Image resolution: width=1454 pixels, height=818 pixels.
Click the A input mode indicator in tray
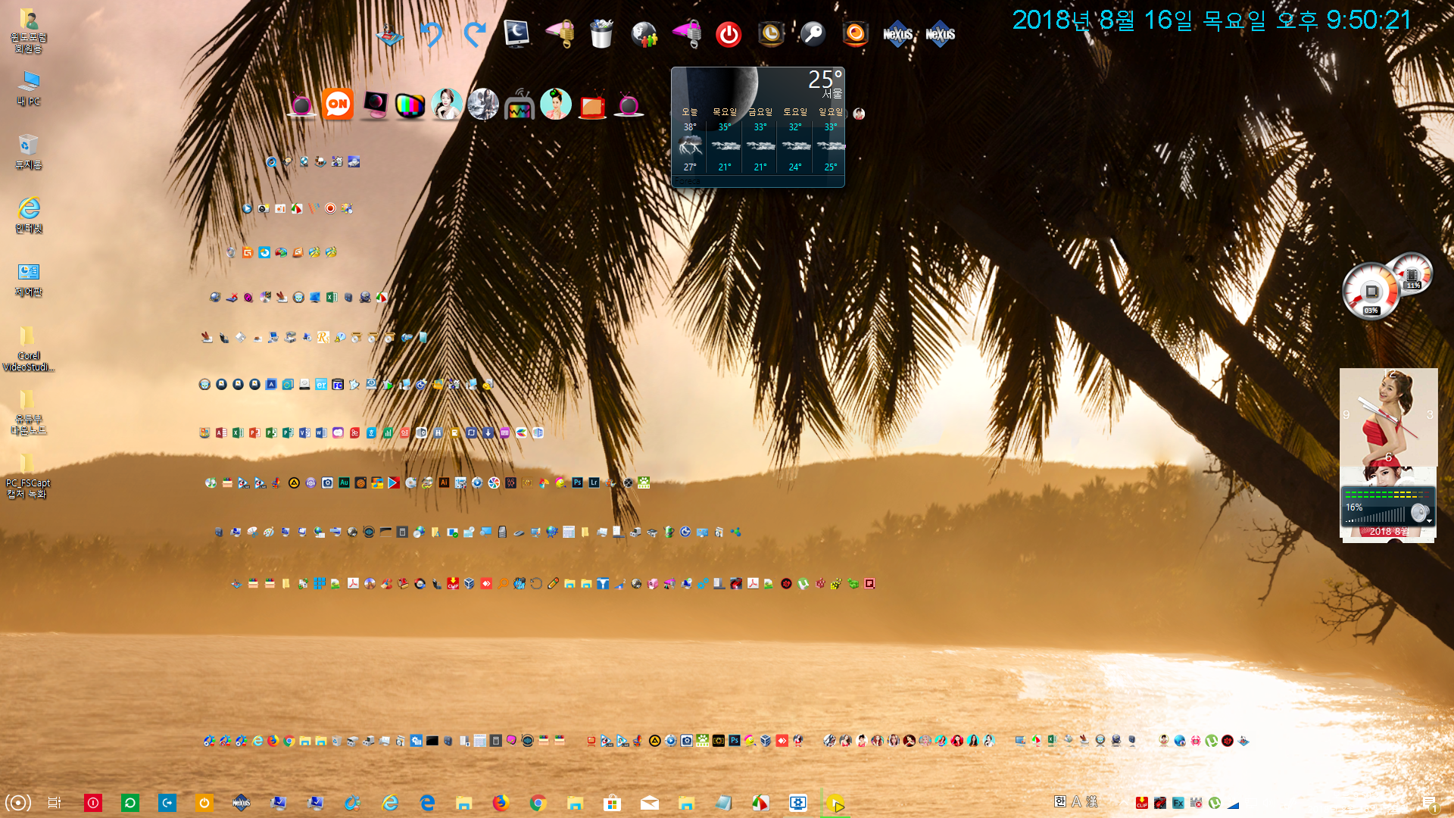pos(1076,801)
